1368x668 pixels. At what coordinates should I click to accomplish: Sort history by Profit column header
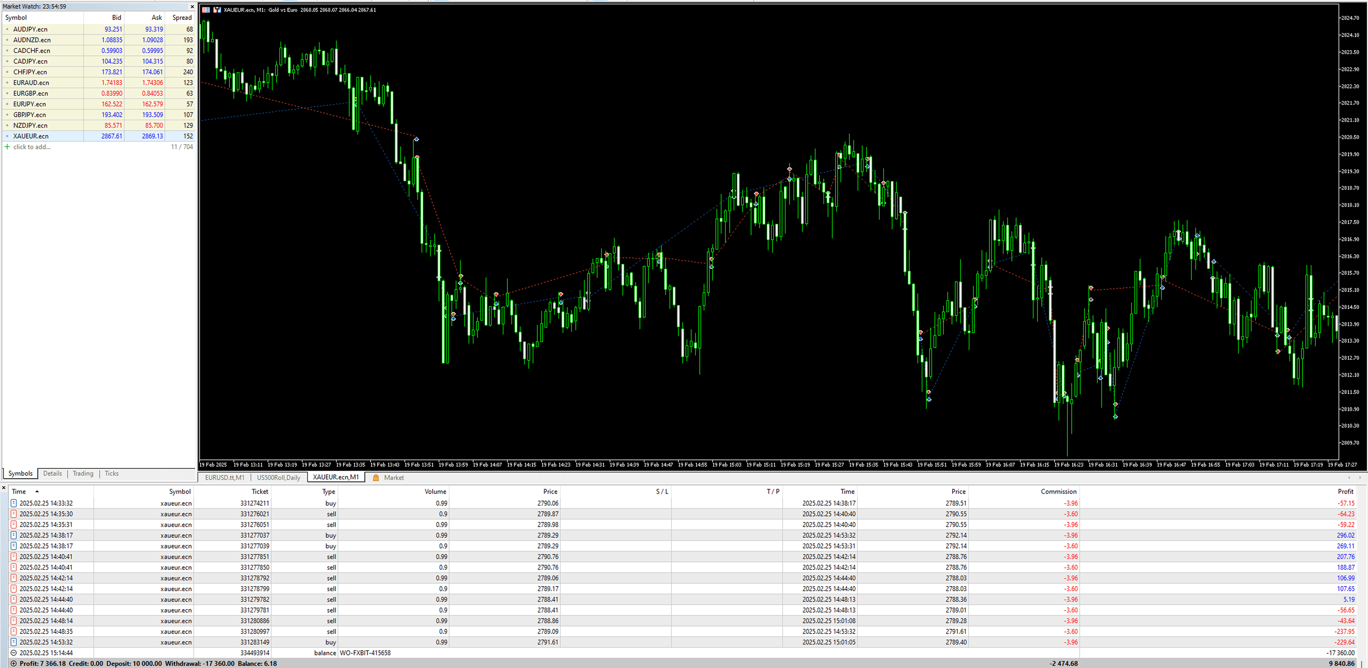[1345, 491]
